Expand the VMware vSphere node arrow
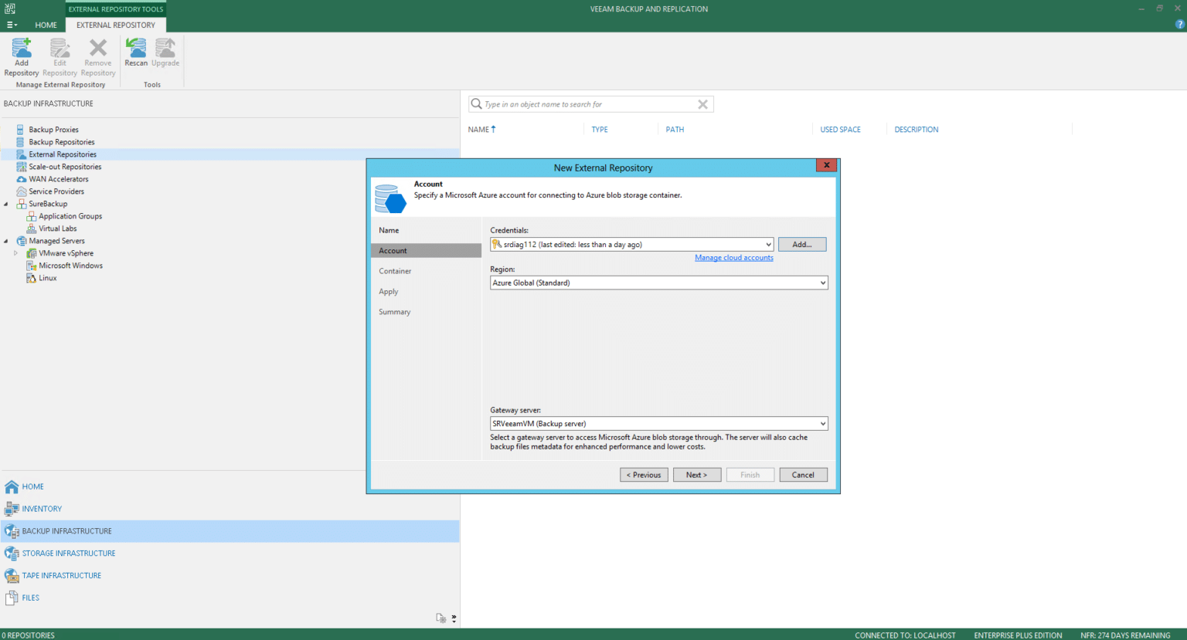1187x640 pixels. pyautogui.click(x=15, y=253)
